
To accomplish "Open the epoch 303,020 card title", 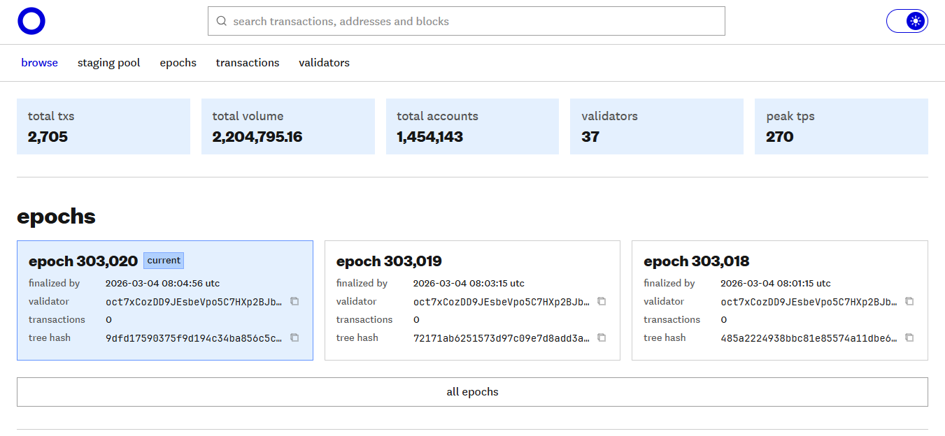I will 83,261.
